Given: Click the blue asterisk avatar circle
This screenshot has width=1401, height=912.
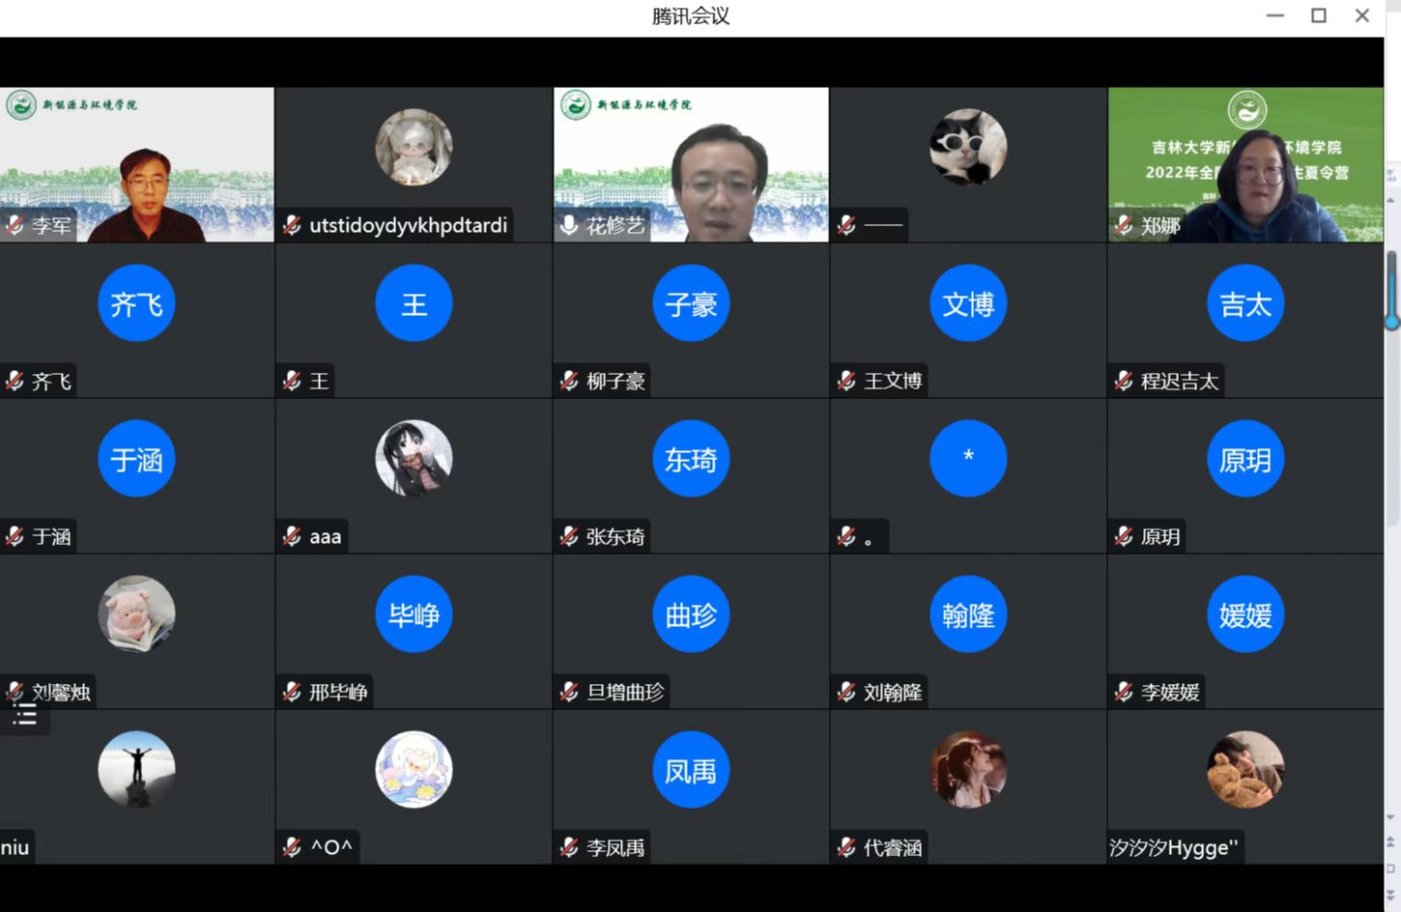Looking at the screenshot, I should point(967,458).
